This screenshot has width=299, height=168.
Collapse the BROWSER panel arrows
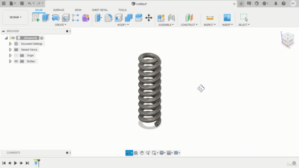(x=3, y=31)
